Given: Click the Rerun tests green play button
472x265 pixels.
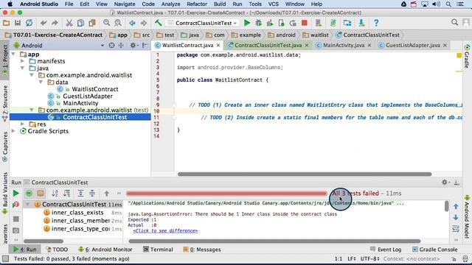Looking at the screenshot, I should point(15,193).
